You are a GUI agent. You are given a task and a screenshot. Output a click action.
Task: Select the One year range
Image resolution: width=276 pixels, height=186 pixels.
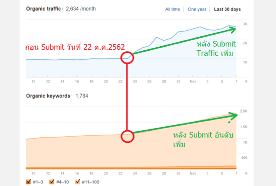pyautogui.click(x=197, y=9)
